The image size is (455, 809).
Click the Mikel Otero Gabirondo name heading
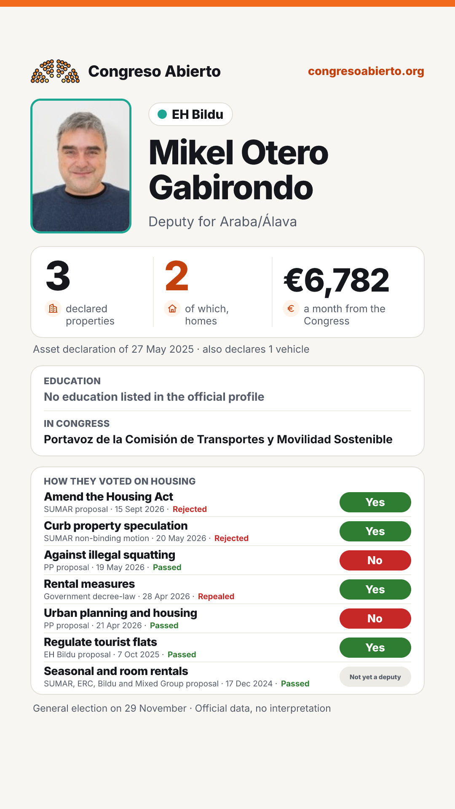coord(238,170)
